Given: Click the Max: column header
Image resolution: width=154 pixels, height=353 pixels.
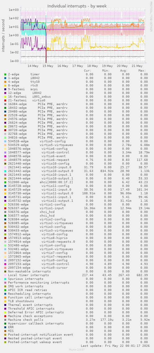Looking at the screenshot, I should 142,70.
